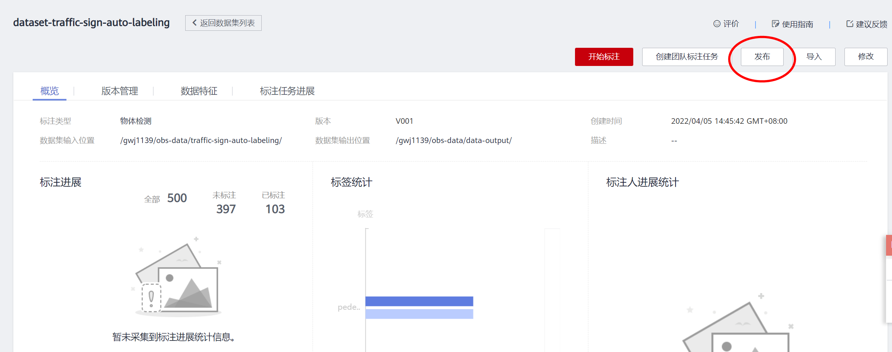
Task: Switch to the 版本管理 tab
Action: tap(120, 91)
